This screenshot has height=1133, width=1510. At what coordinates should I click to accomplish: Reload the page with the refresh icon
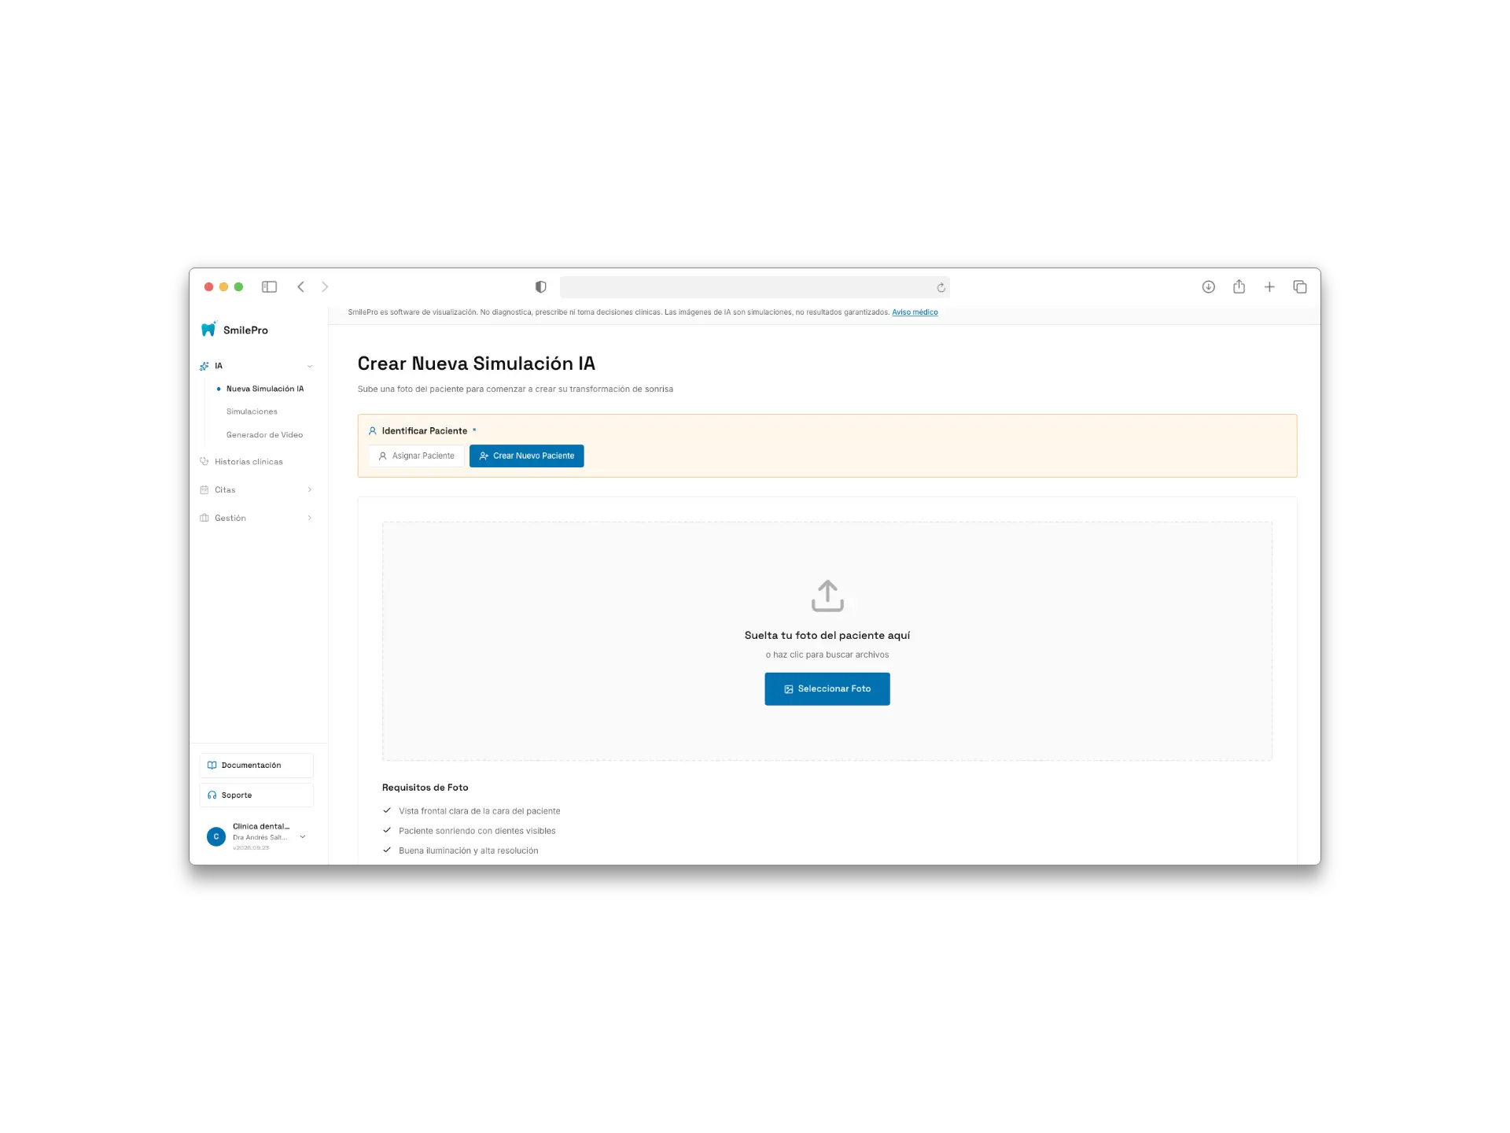point(941,287)
